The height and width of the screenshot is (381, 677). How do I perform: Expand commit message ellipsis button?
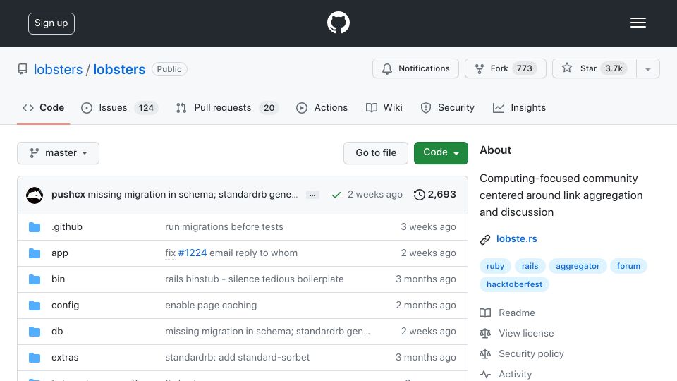[312, 195]
